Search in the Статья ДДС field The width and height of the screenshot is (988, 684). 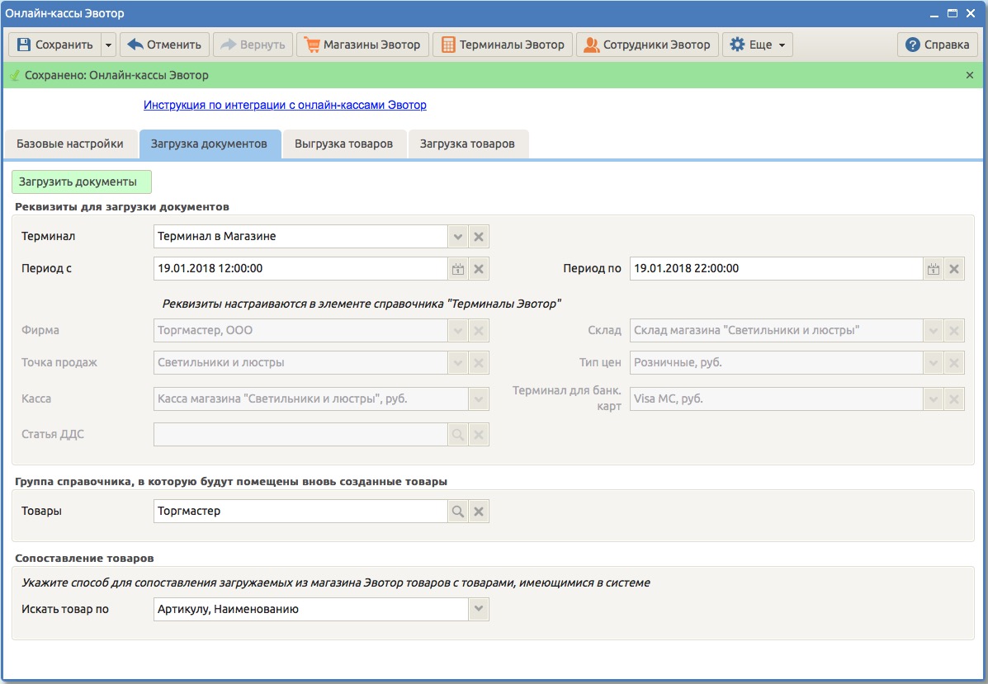click(458, 435)
